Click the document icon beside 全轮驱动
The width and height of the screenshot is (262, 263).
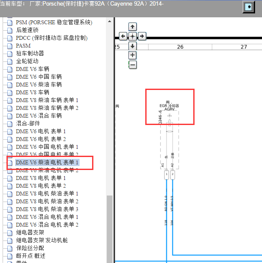[10, 61]
